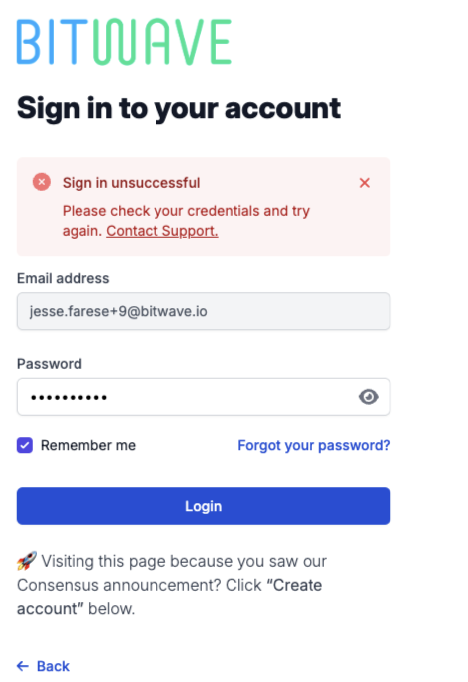Click the Password field label

tap(49, 364)
